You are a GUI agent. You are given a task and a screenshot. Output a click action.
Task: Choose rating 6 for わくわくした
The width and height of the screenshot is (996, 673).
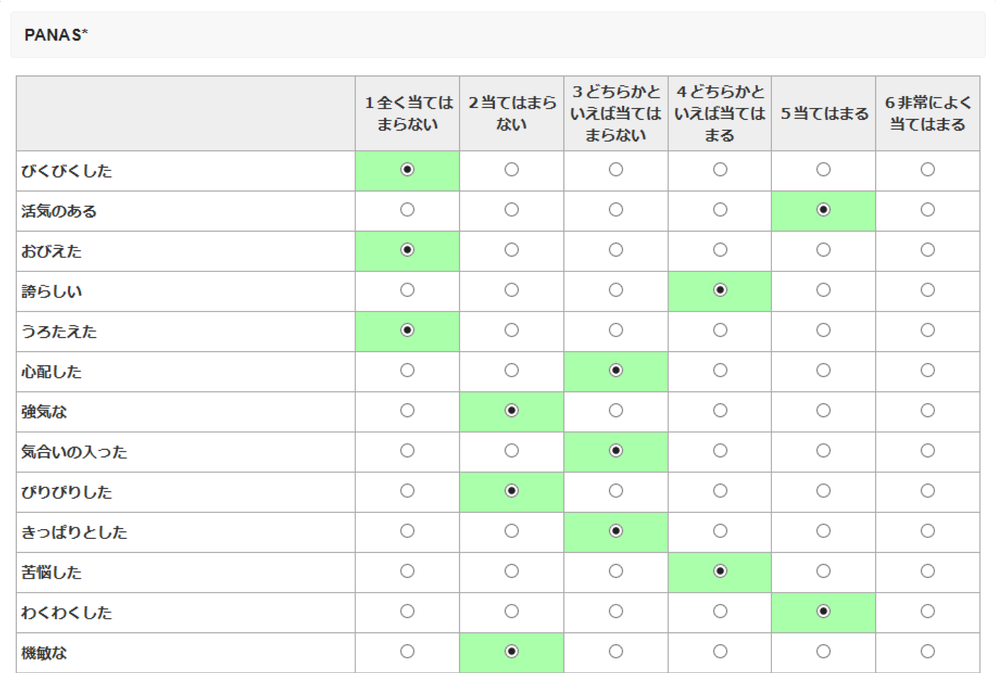[x=927, y=611]
